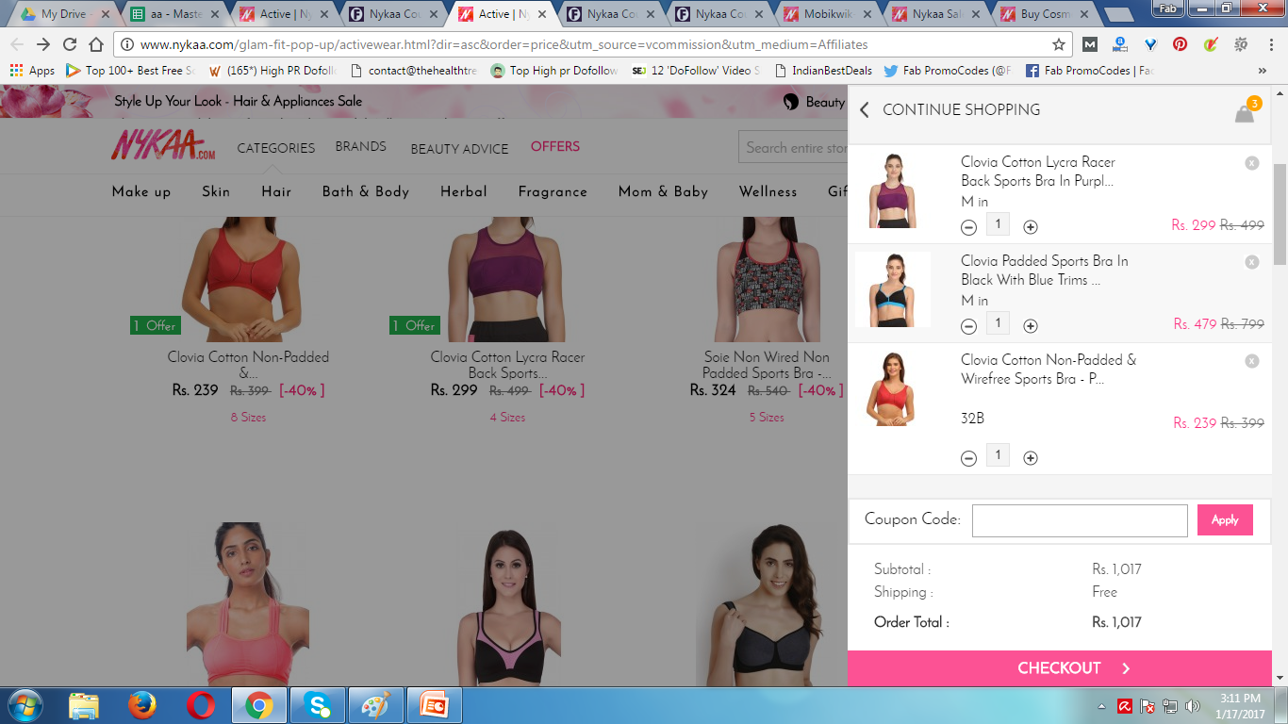Click 4 Sizes under Clovia Lycra Racer Back
Image resolution: width=1288 pixels, height=724 pixels.
tap(507, 417)
